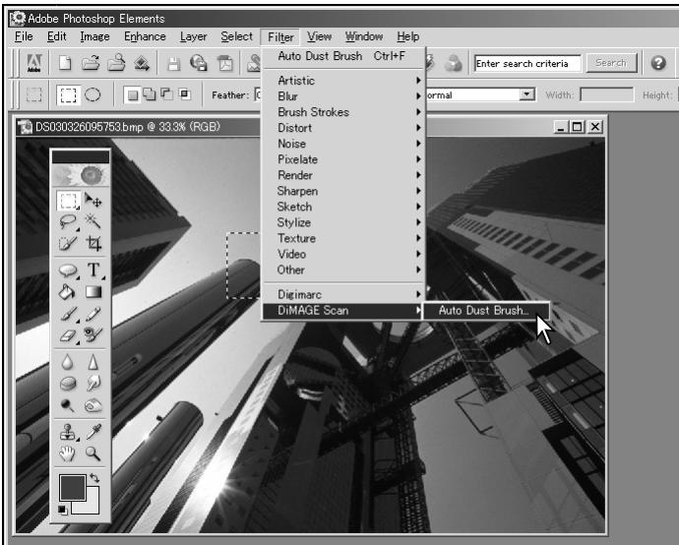
Task: Choose rectangular marquee in options bar
Action: 69,94
